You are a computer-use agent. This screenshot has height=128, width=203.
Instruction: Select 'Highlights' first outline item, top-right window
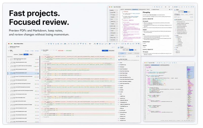113,17
